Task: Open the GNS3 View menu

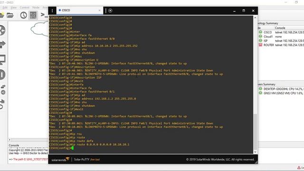Action: click(x=13, y=8)
